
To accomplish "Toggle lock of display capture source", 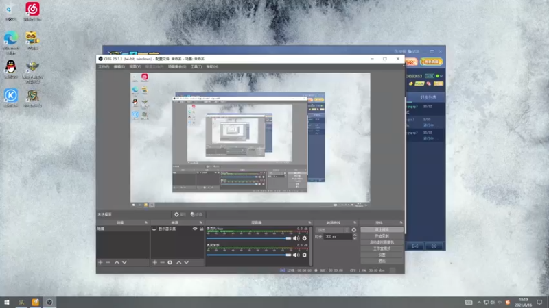I will click(x=201, y=229).
